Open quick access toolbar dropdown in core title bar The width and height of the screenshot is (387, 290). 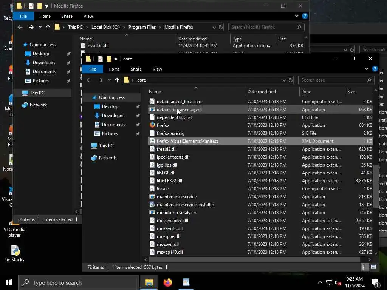coord(116,59)
